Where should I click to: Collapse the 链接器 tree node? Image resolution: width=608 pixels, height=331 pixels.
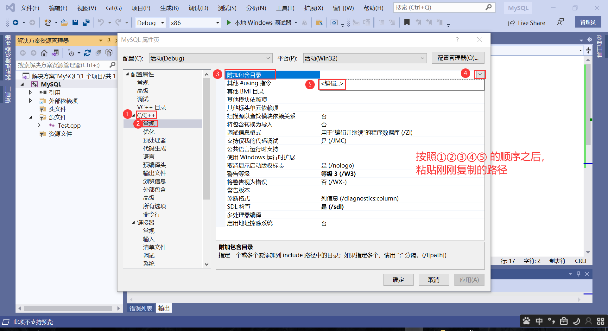point(133,222)
